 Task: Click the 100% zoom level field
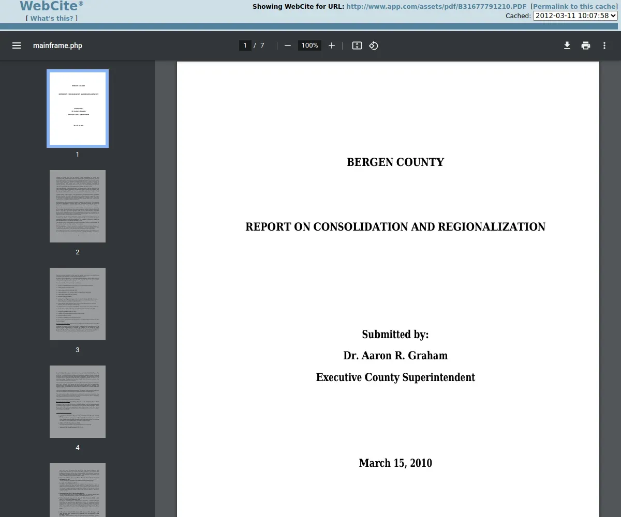point(309,45)
